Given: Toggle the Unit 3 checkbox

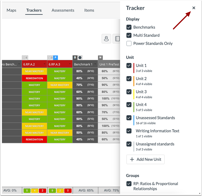Looking at the screenshot, I should [129, 92].
